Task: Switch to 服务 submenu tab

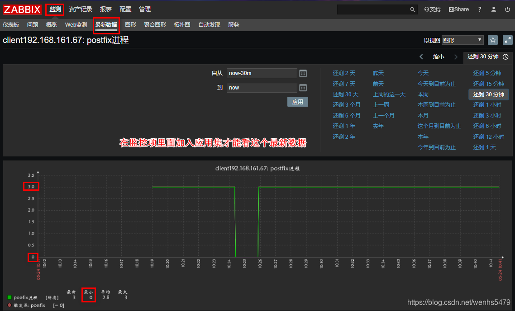Action: coord(234,24)
